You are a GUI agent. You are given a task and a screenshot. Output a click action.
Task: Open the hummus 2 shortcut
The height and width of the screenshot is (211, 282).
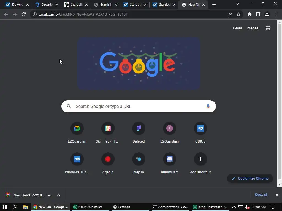pyautogui.click(x=169, y=163)
